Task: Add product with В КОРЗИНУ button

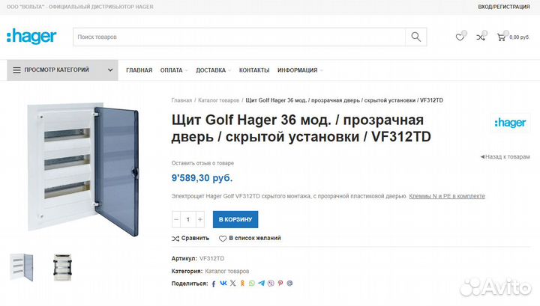Action: (x=235, y=219)
